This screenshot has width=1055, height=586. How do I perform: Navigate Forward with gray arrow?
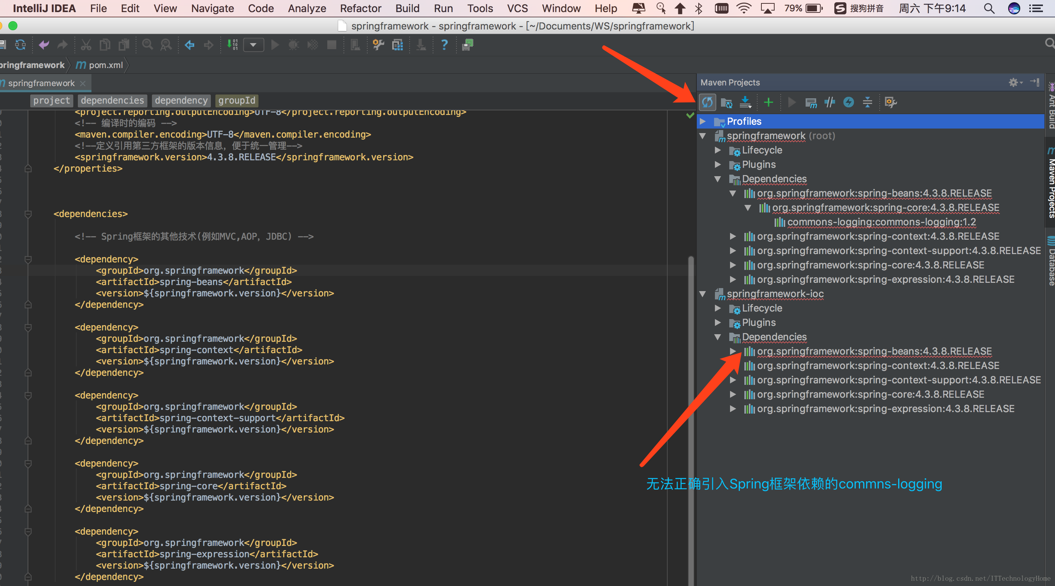pyautogui.click(x=209, y=45)
